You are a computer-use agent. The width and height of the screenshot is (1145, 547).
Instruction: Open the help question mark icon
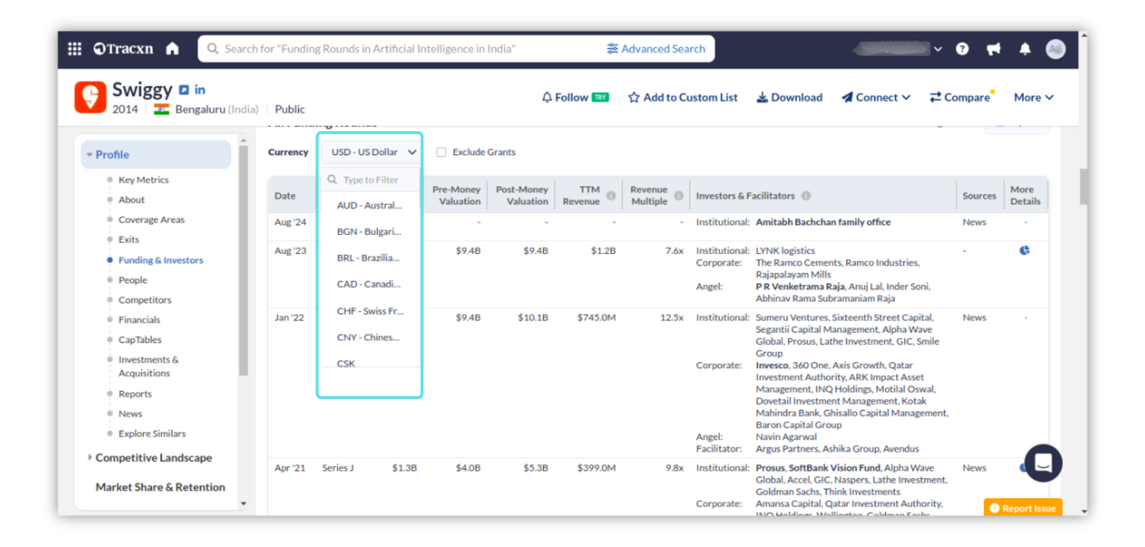click(962, 49)
